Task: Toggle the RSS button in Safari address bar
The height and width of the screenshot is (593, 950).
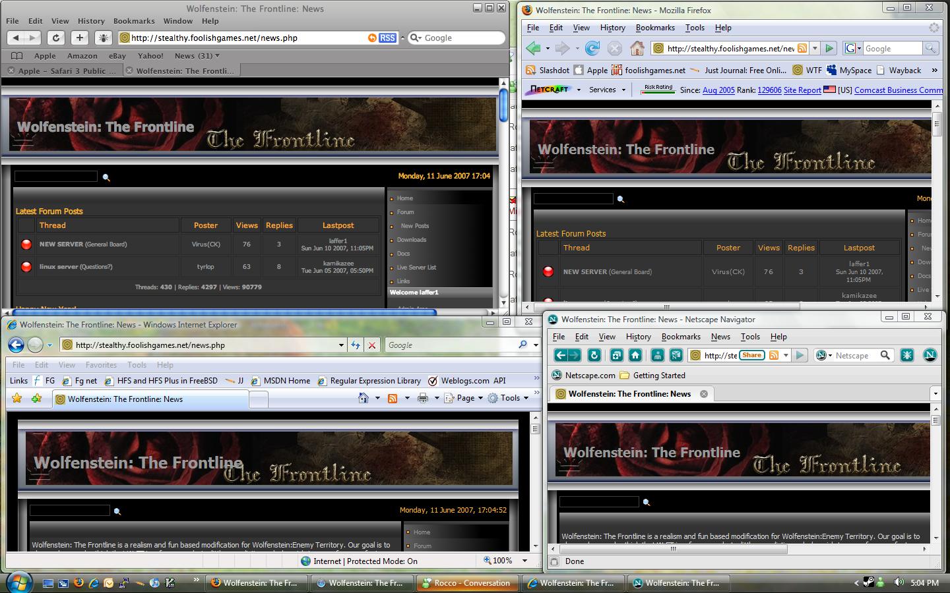Action: [387, 38]
